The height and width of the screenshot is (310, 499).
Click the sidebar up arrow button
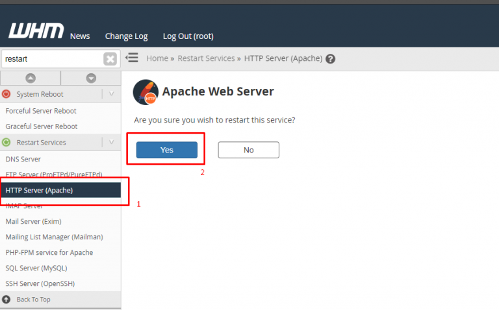tap(31, 78)
